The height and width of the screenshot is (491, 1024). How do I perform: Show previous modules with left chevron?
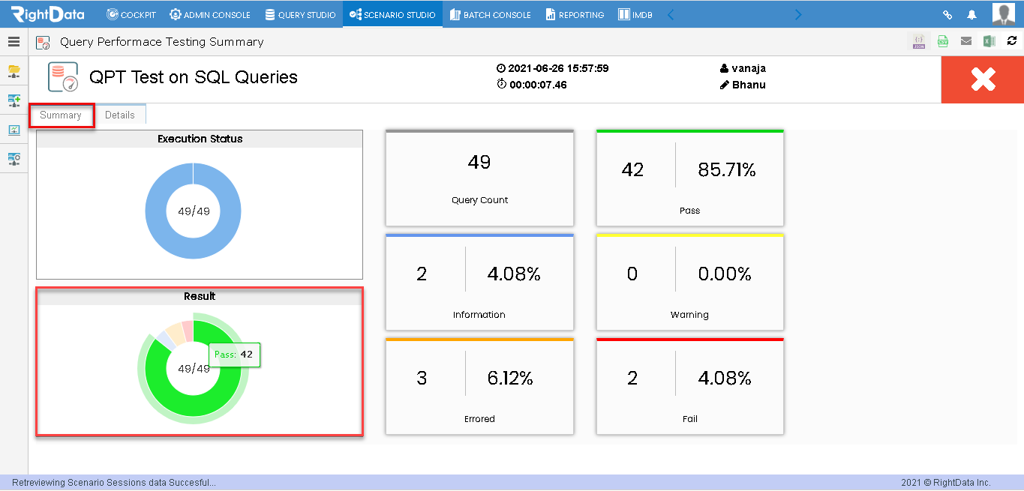point(671,14)
